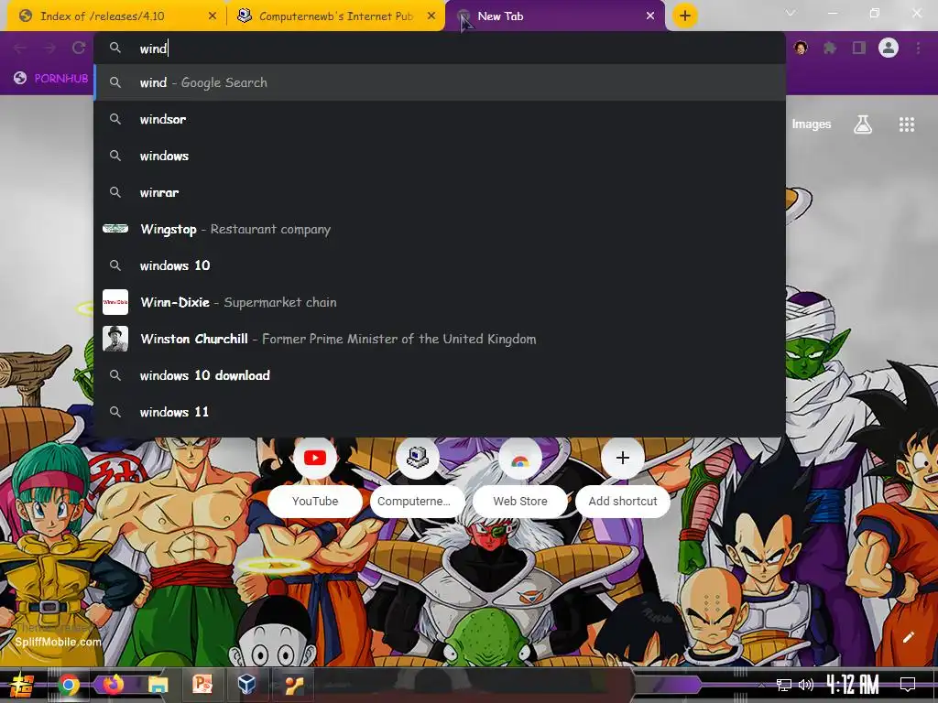The width and height of the screenshot is (938, 703).
Task: Launch Firefox from the taskbar
Action: coord(113,684)
